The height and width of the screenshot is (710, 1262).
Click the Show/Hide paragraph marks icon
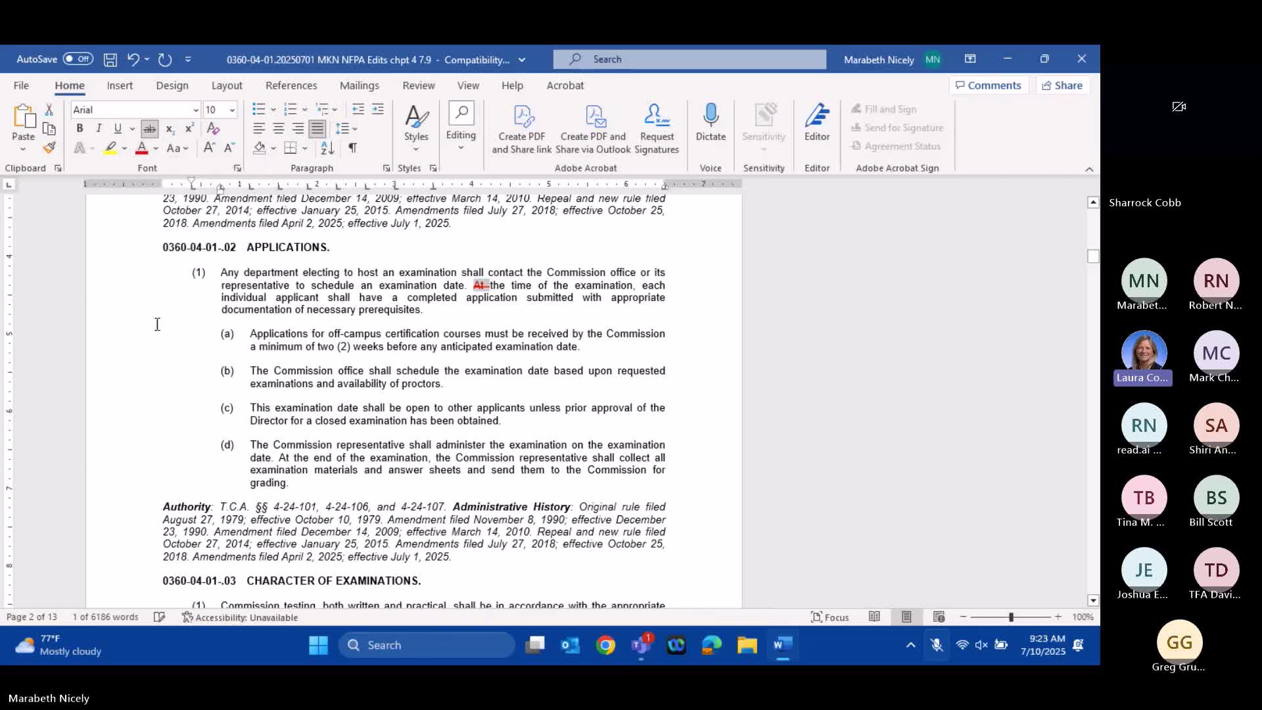(x=353, y=148)
